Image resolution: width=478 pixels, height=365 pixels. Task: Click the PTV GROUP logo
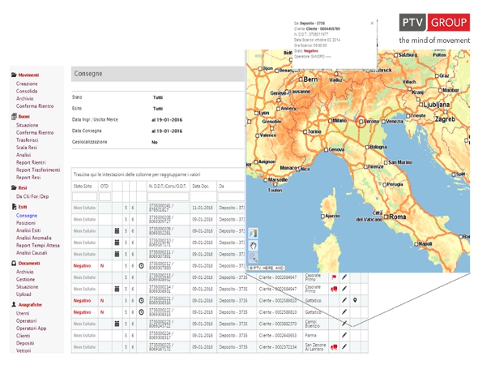point(434,22)
